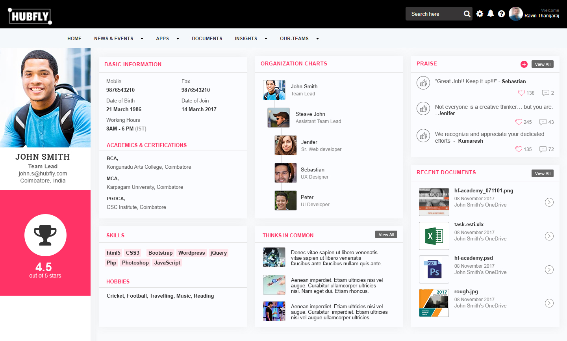The image size is (567, 341).
Task: Open the notifications bell
Action: pos(491,13)
